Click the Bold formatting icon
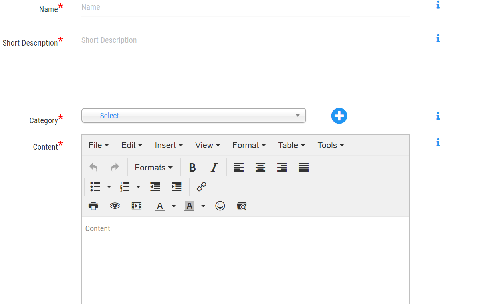Viewport: 484px width, 304px height. pos(192,168)
